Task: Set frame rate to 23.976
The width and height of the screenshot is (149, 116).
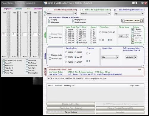Action: [100, 32]
